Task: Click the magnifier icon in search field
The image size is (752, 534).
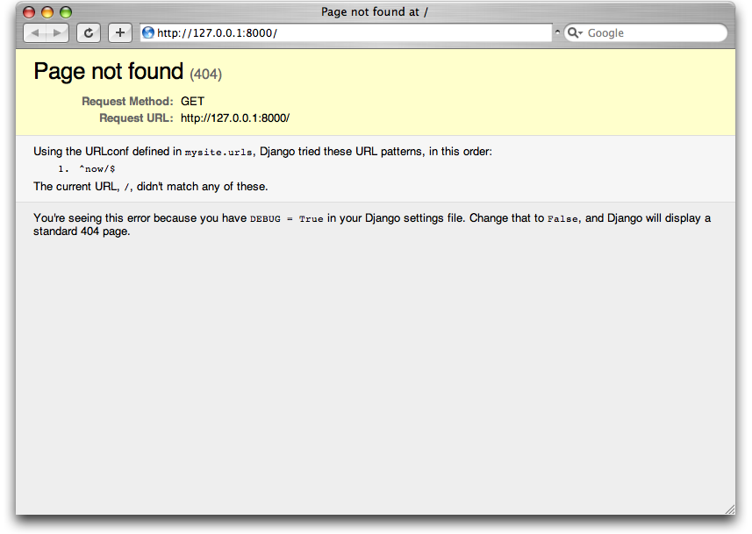Action: [x=575, y=33]
